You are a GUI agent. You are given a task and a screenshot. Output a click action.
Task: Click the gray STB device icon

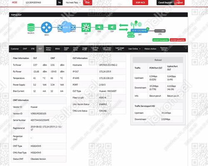click(x=160, y=31)
